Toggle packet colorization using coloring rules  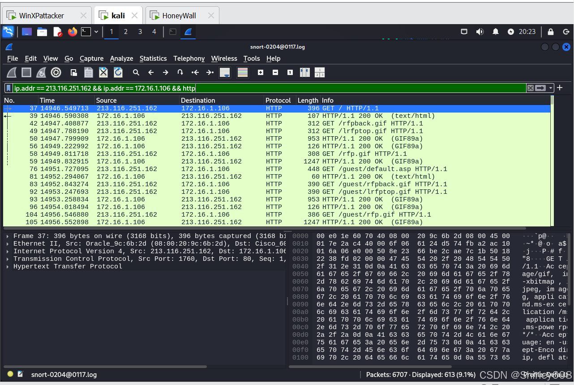click(x=243, y=72)
